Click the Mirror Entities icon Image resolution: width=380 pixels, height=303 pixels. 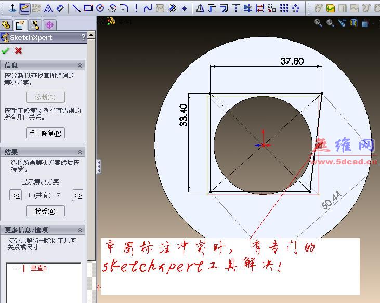(x=200, y=8)
